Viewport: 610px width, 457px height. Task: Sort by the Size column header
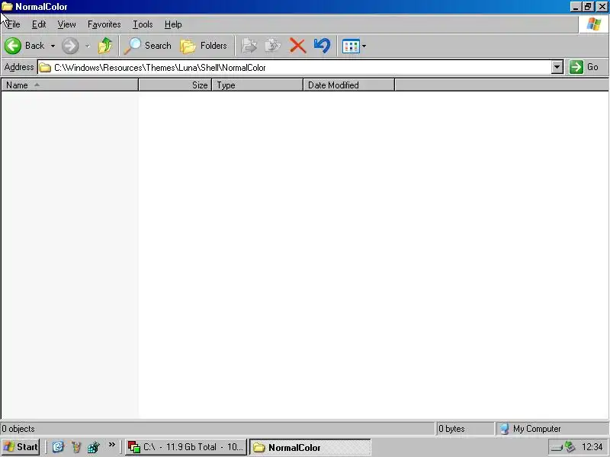(175, 85)
